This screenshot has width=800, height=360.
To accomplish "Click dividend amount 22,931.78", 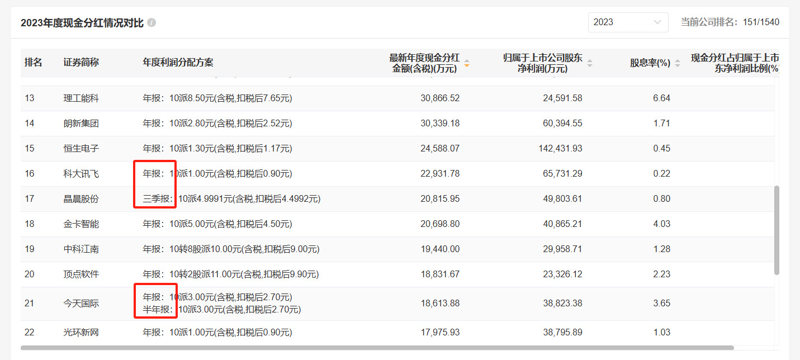I will click(440, 174).
